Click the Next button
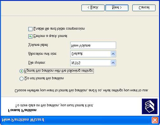The image size is (160, 125). (x=117, y=8)
